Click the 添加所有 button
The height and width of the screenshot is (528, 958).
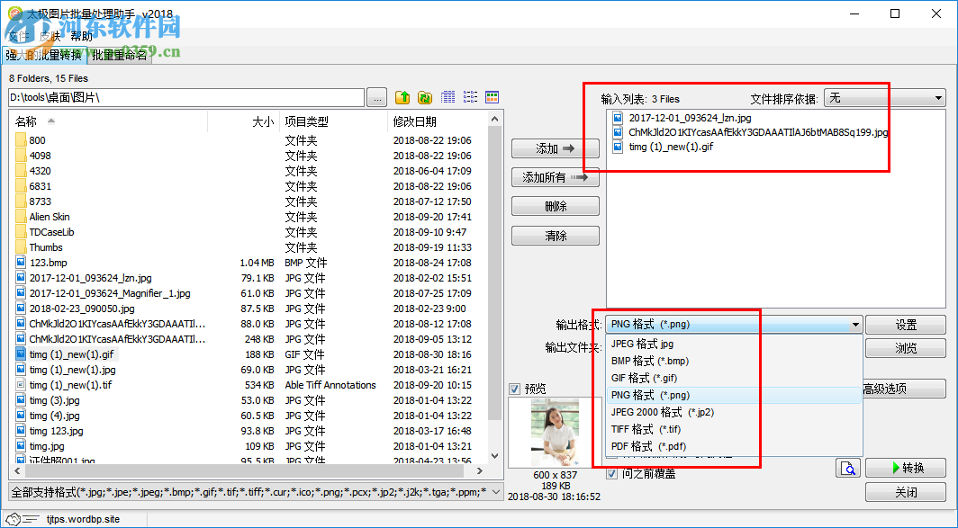[x=555, y=177]
